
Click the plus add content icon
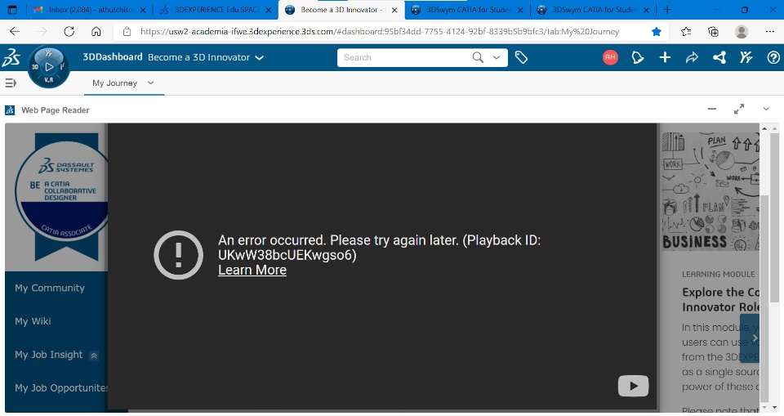coord(665,57)
